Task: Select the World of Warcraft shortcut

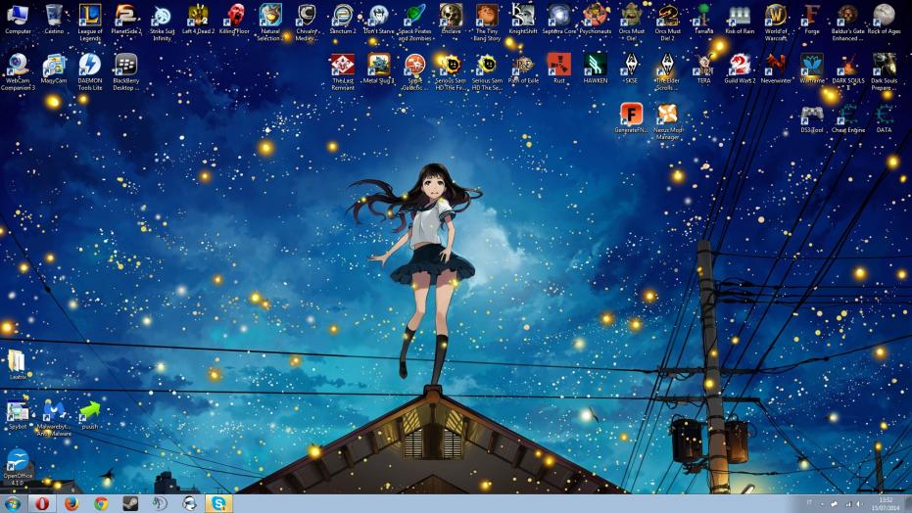Action: point(776,23)
